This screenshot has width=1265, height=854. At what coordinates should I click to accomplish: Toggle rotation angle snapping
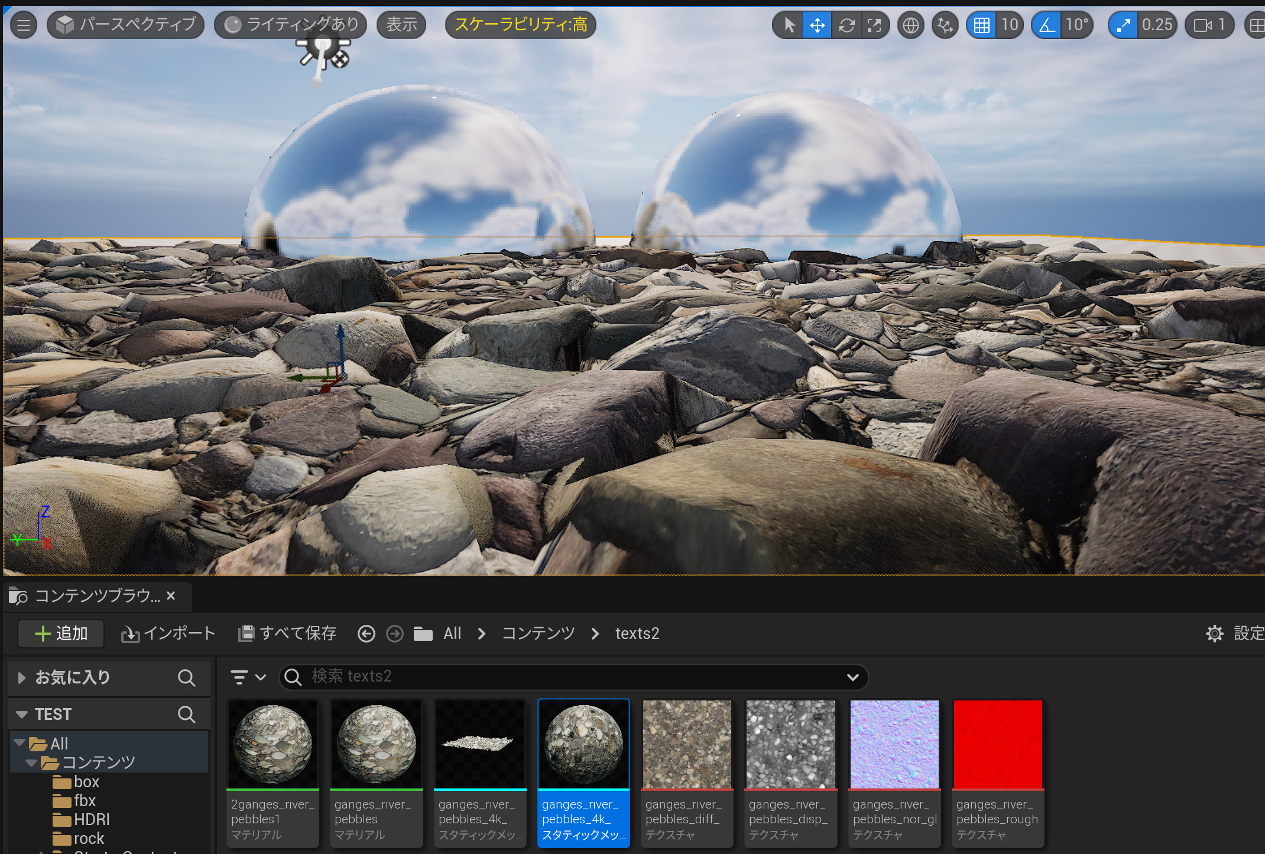point(1047,25)
